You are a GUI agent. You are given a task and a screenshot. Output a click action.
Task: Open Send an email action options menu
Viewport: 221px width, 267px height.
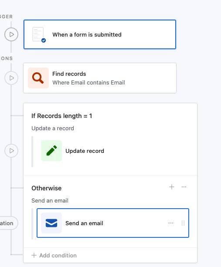click(171, 223)
